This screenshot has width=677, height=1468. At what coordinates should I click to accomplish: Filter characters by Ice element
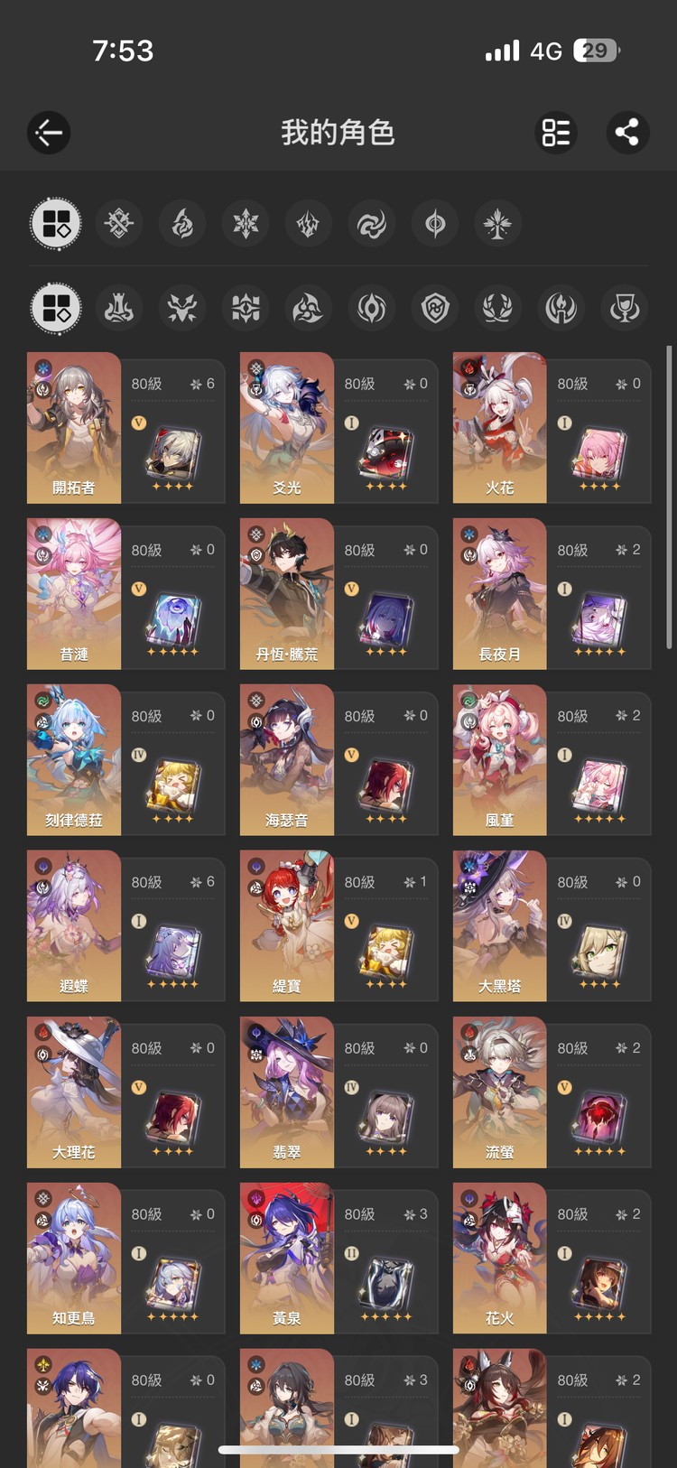(245, 224)
